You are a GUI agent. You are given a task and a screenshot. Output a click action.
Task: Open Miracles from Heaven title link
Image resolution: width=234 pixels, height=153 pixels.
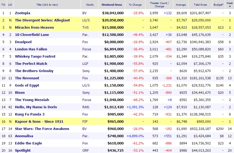click(34, 28)
